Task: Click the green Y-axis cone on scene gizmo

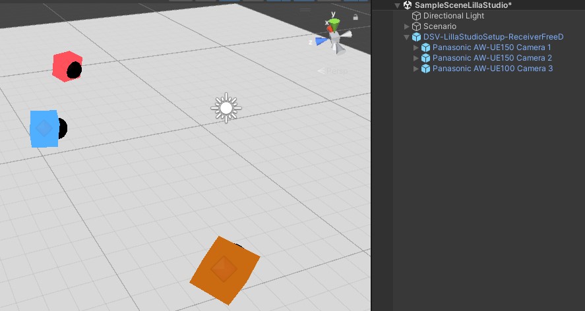Action: (x=335, y=25)
